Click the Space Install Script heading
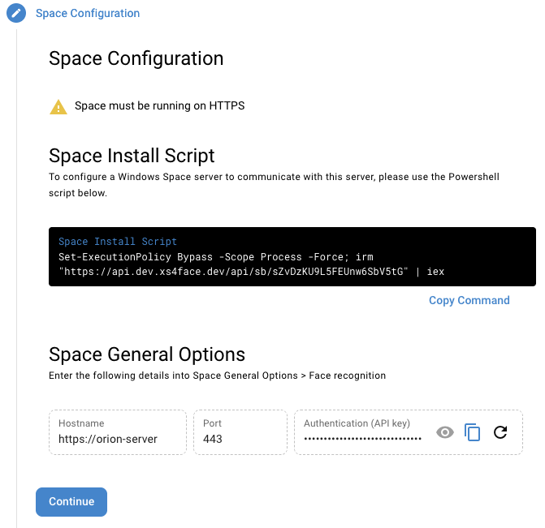This screenshot has height=528, width=545. (132, 156)
